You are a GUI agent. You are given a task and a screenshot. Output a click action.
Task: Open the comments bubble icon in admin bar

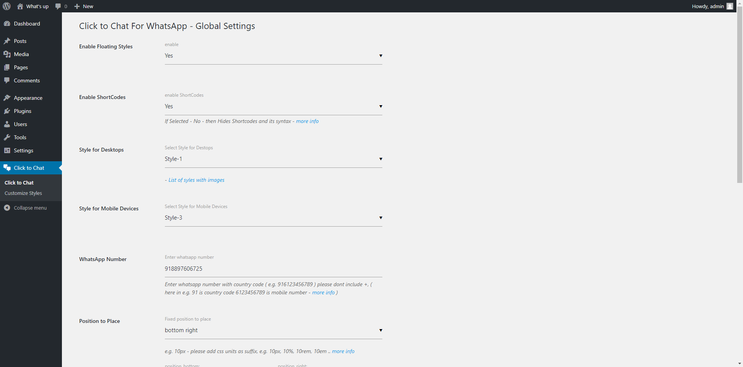58,6
